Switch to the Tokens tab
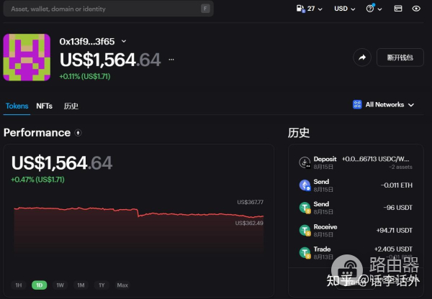Viewport: 432px width, 299px height. pyautogui.click(x=17, y=106)
